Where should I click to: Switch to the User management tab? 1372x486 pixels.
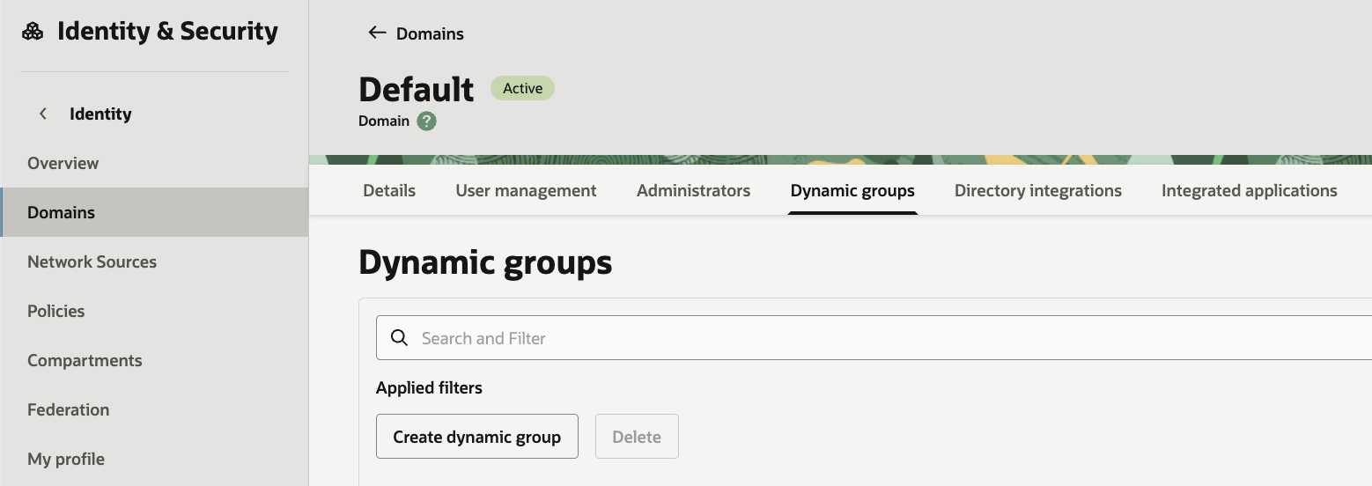click(x=526, y=190)
